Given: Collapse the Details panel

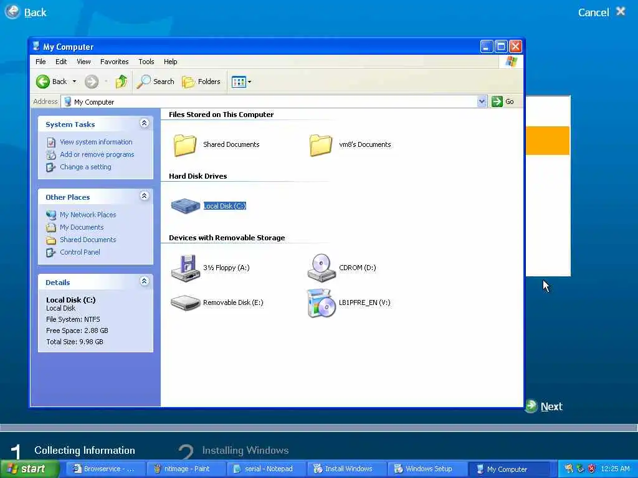Looking at the screenshot, I should tap(144, 281).
